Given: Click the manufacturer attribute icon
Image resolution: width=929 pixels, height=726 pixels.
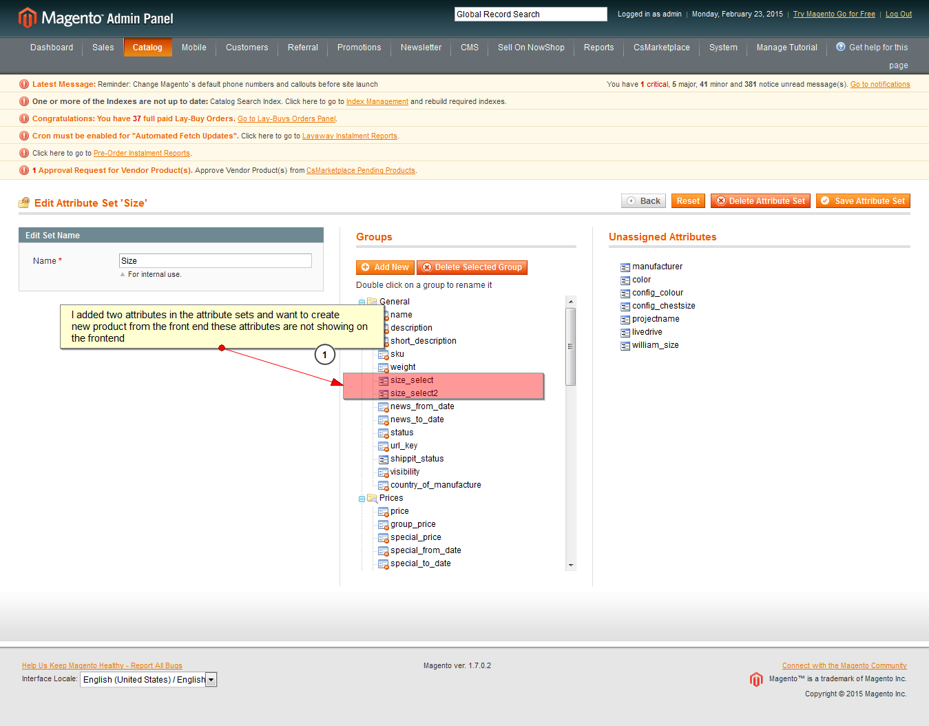Looking at the screenshot, I should [x=625, y=267].
